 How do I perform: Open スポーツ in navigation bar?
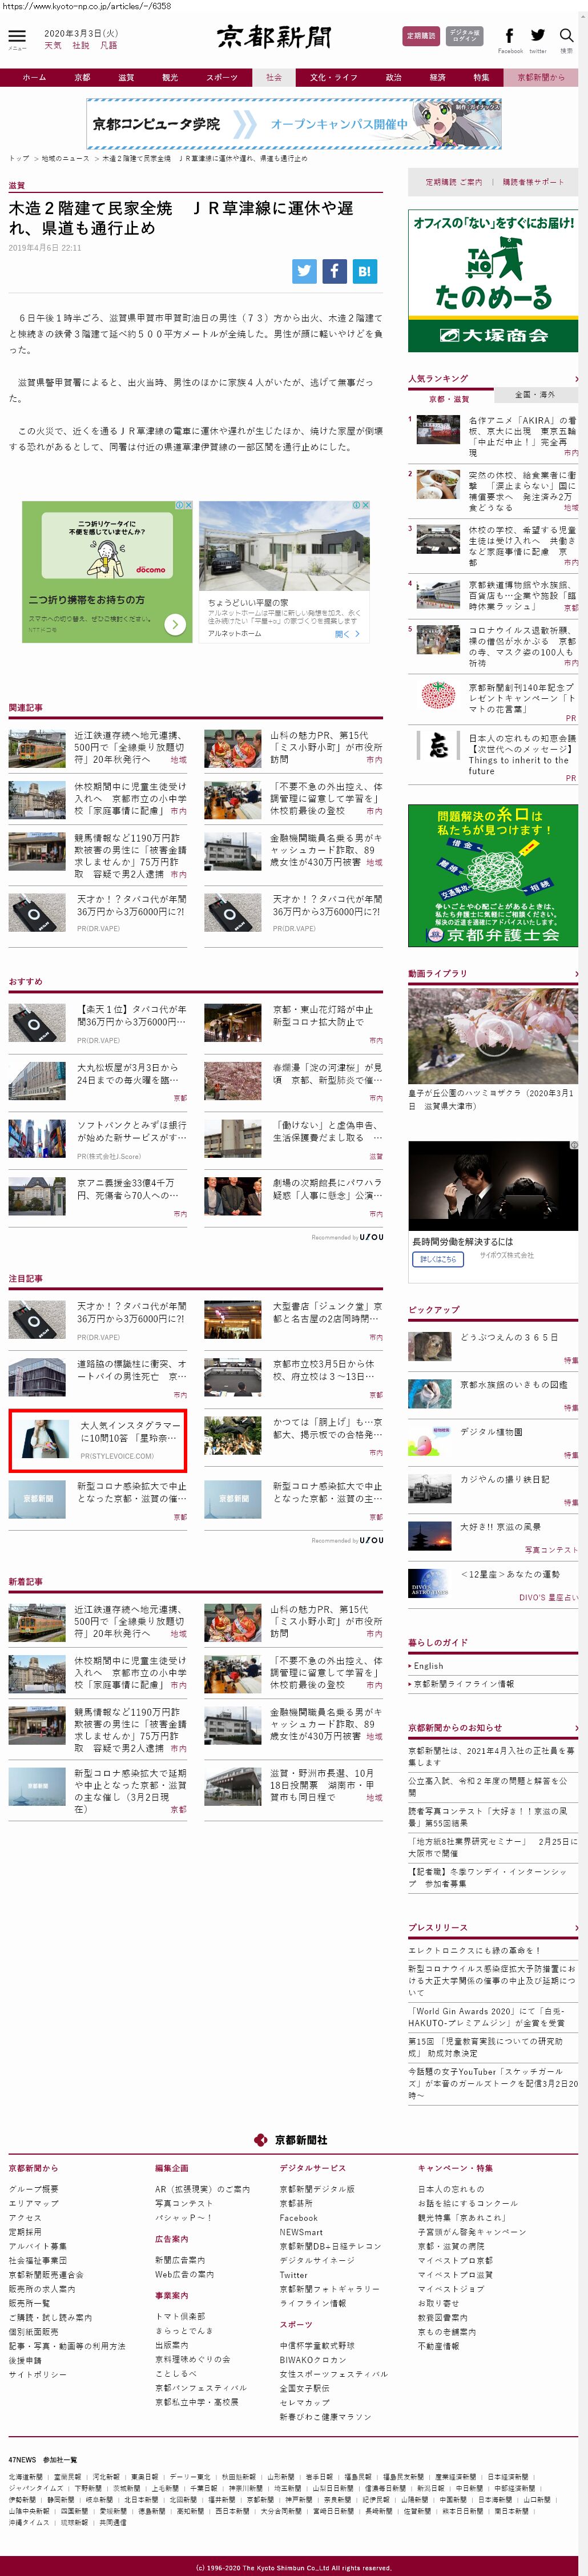(222, 77)
